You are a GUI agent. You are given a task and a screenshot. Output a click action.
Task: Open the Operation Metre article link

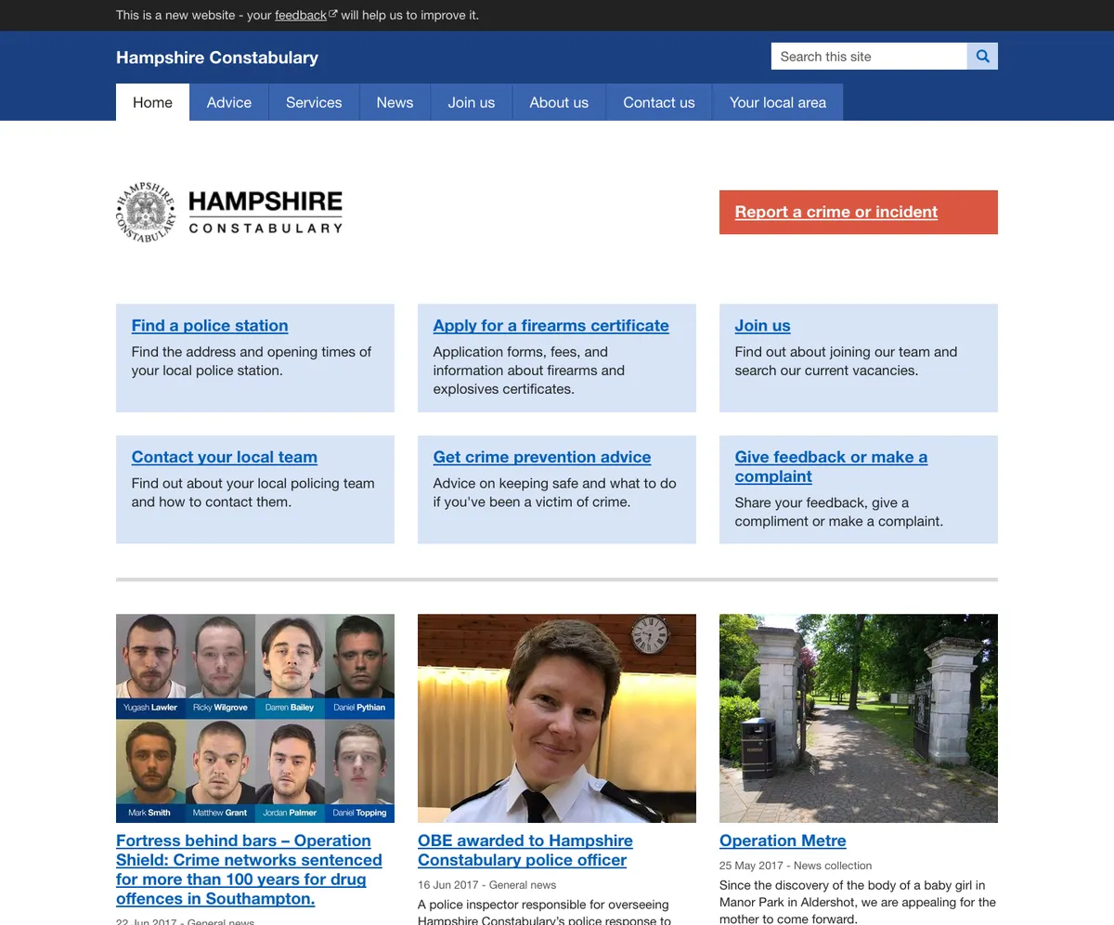(x=783, y=840)
